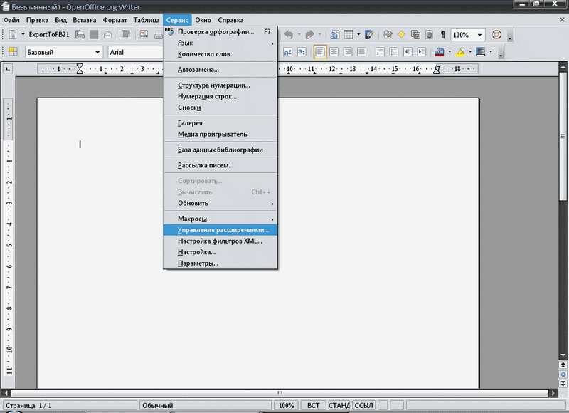Screen dimensions: 569x413
Task: Select Рассылка писем menu entry
Action: pos(220,165)
